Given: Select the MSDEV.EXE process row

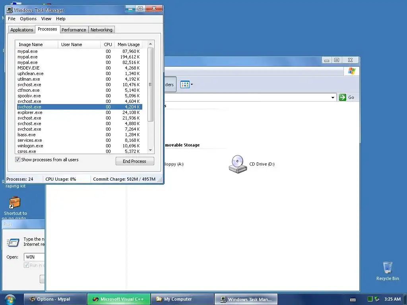Looking at the screenshot, I should click(x=79, y=68).
